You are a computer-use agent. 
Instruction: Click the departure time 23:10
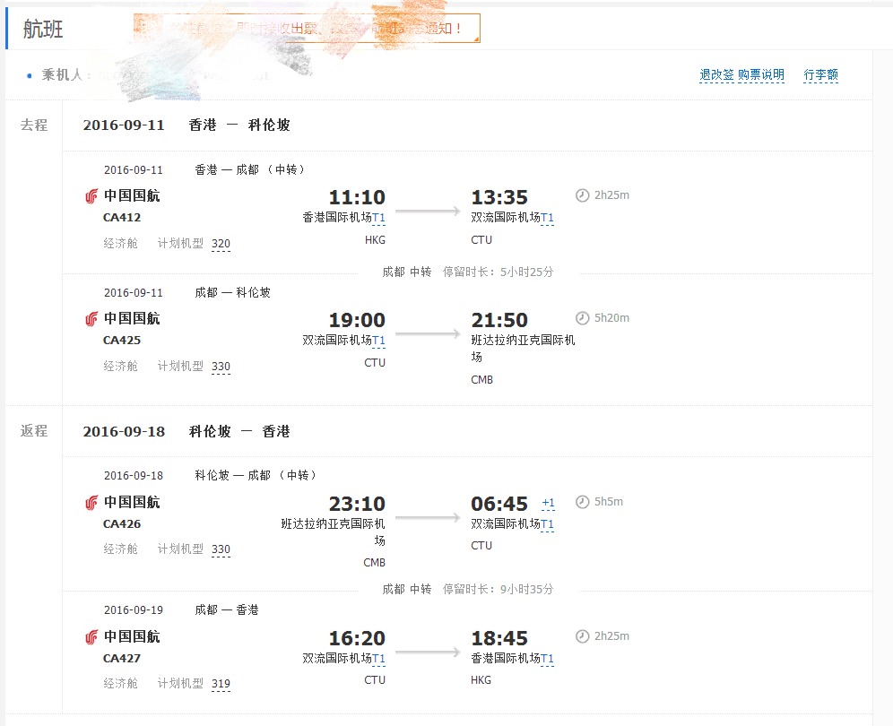pyautogui.click(x=357, y=504)
